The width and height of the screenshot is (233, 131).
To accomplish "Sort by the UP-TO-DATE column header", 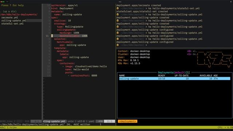I will click(x=182, y=76).
